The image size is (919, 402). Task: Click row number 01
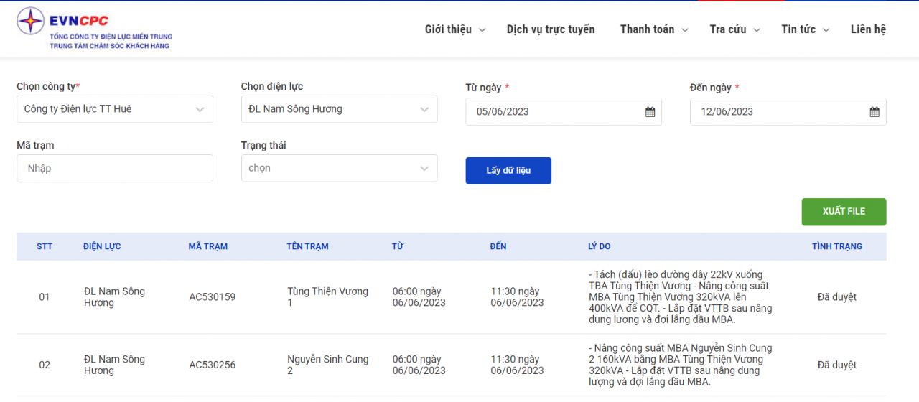click(45, 297)
